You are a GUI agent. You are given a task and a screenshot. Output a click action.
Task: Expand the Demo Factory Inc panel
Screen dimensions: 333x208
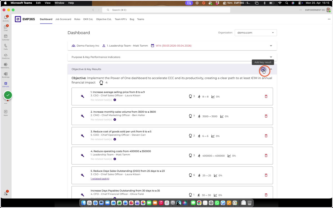coord(271,46)
